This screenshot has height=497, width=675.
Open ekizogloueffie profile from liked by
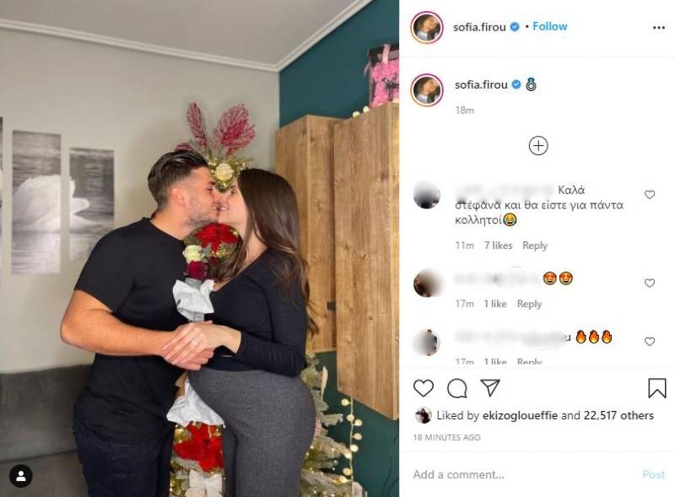(520, 415)
